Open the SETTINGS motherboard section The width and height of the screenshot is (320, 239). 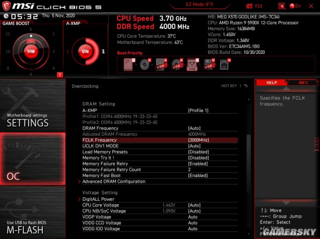pos(33,106)
